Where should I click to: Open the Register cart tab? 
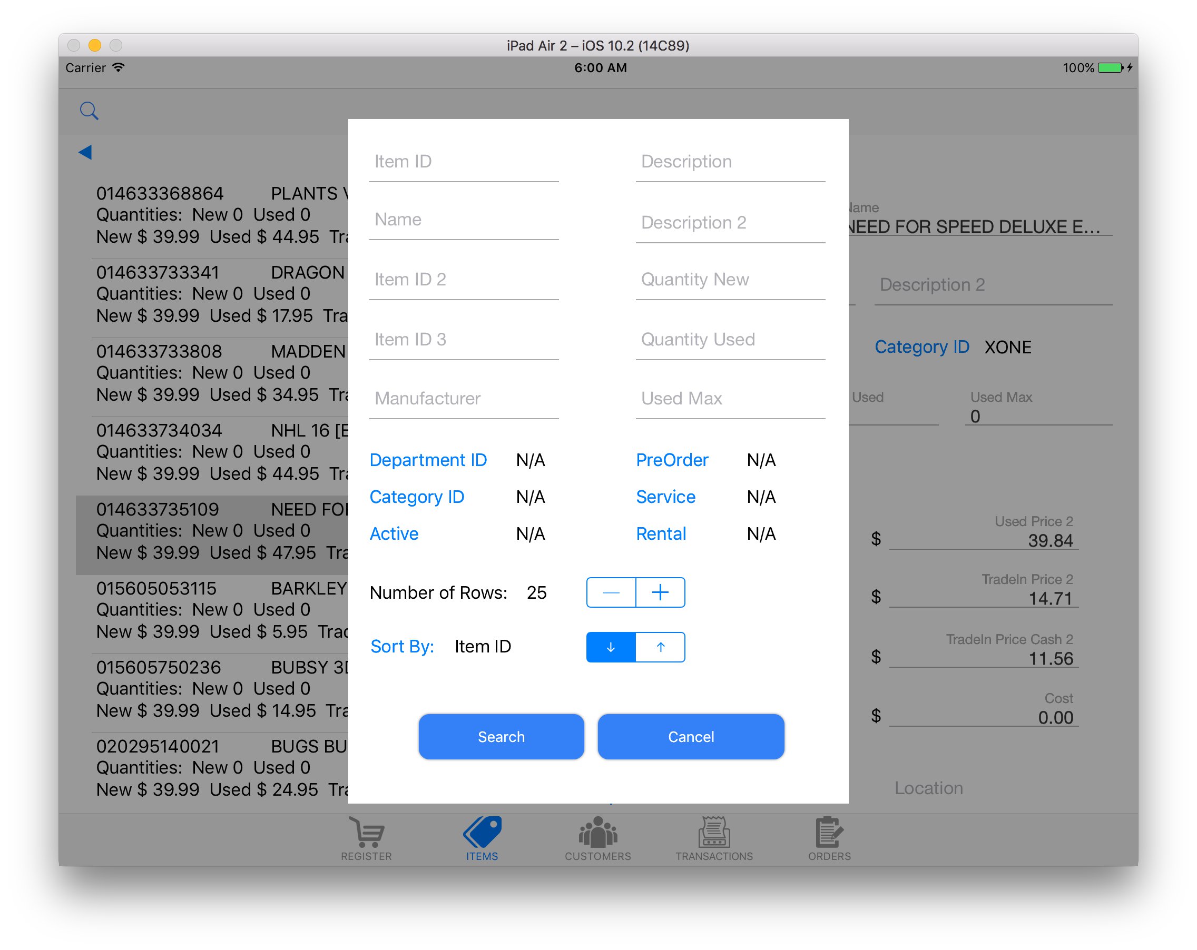pyautogui.click(x=367, y=838)
